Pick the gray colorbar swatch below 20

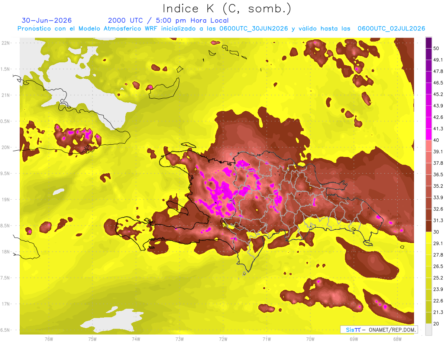tap(429, 330)
